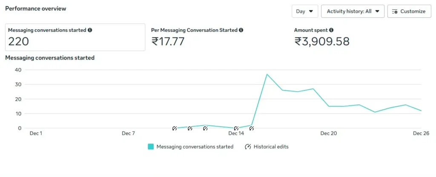The image size is (436, 177).
Task: Click the last historical edit marker on chart
Action: pos(252,128)
